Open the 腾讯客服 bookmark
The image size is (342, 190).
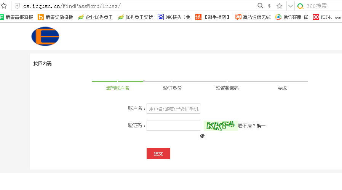tap(292, 17)
